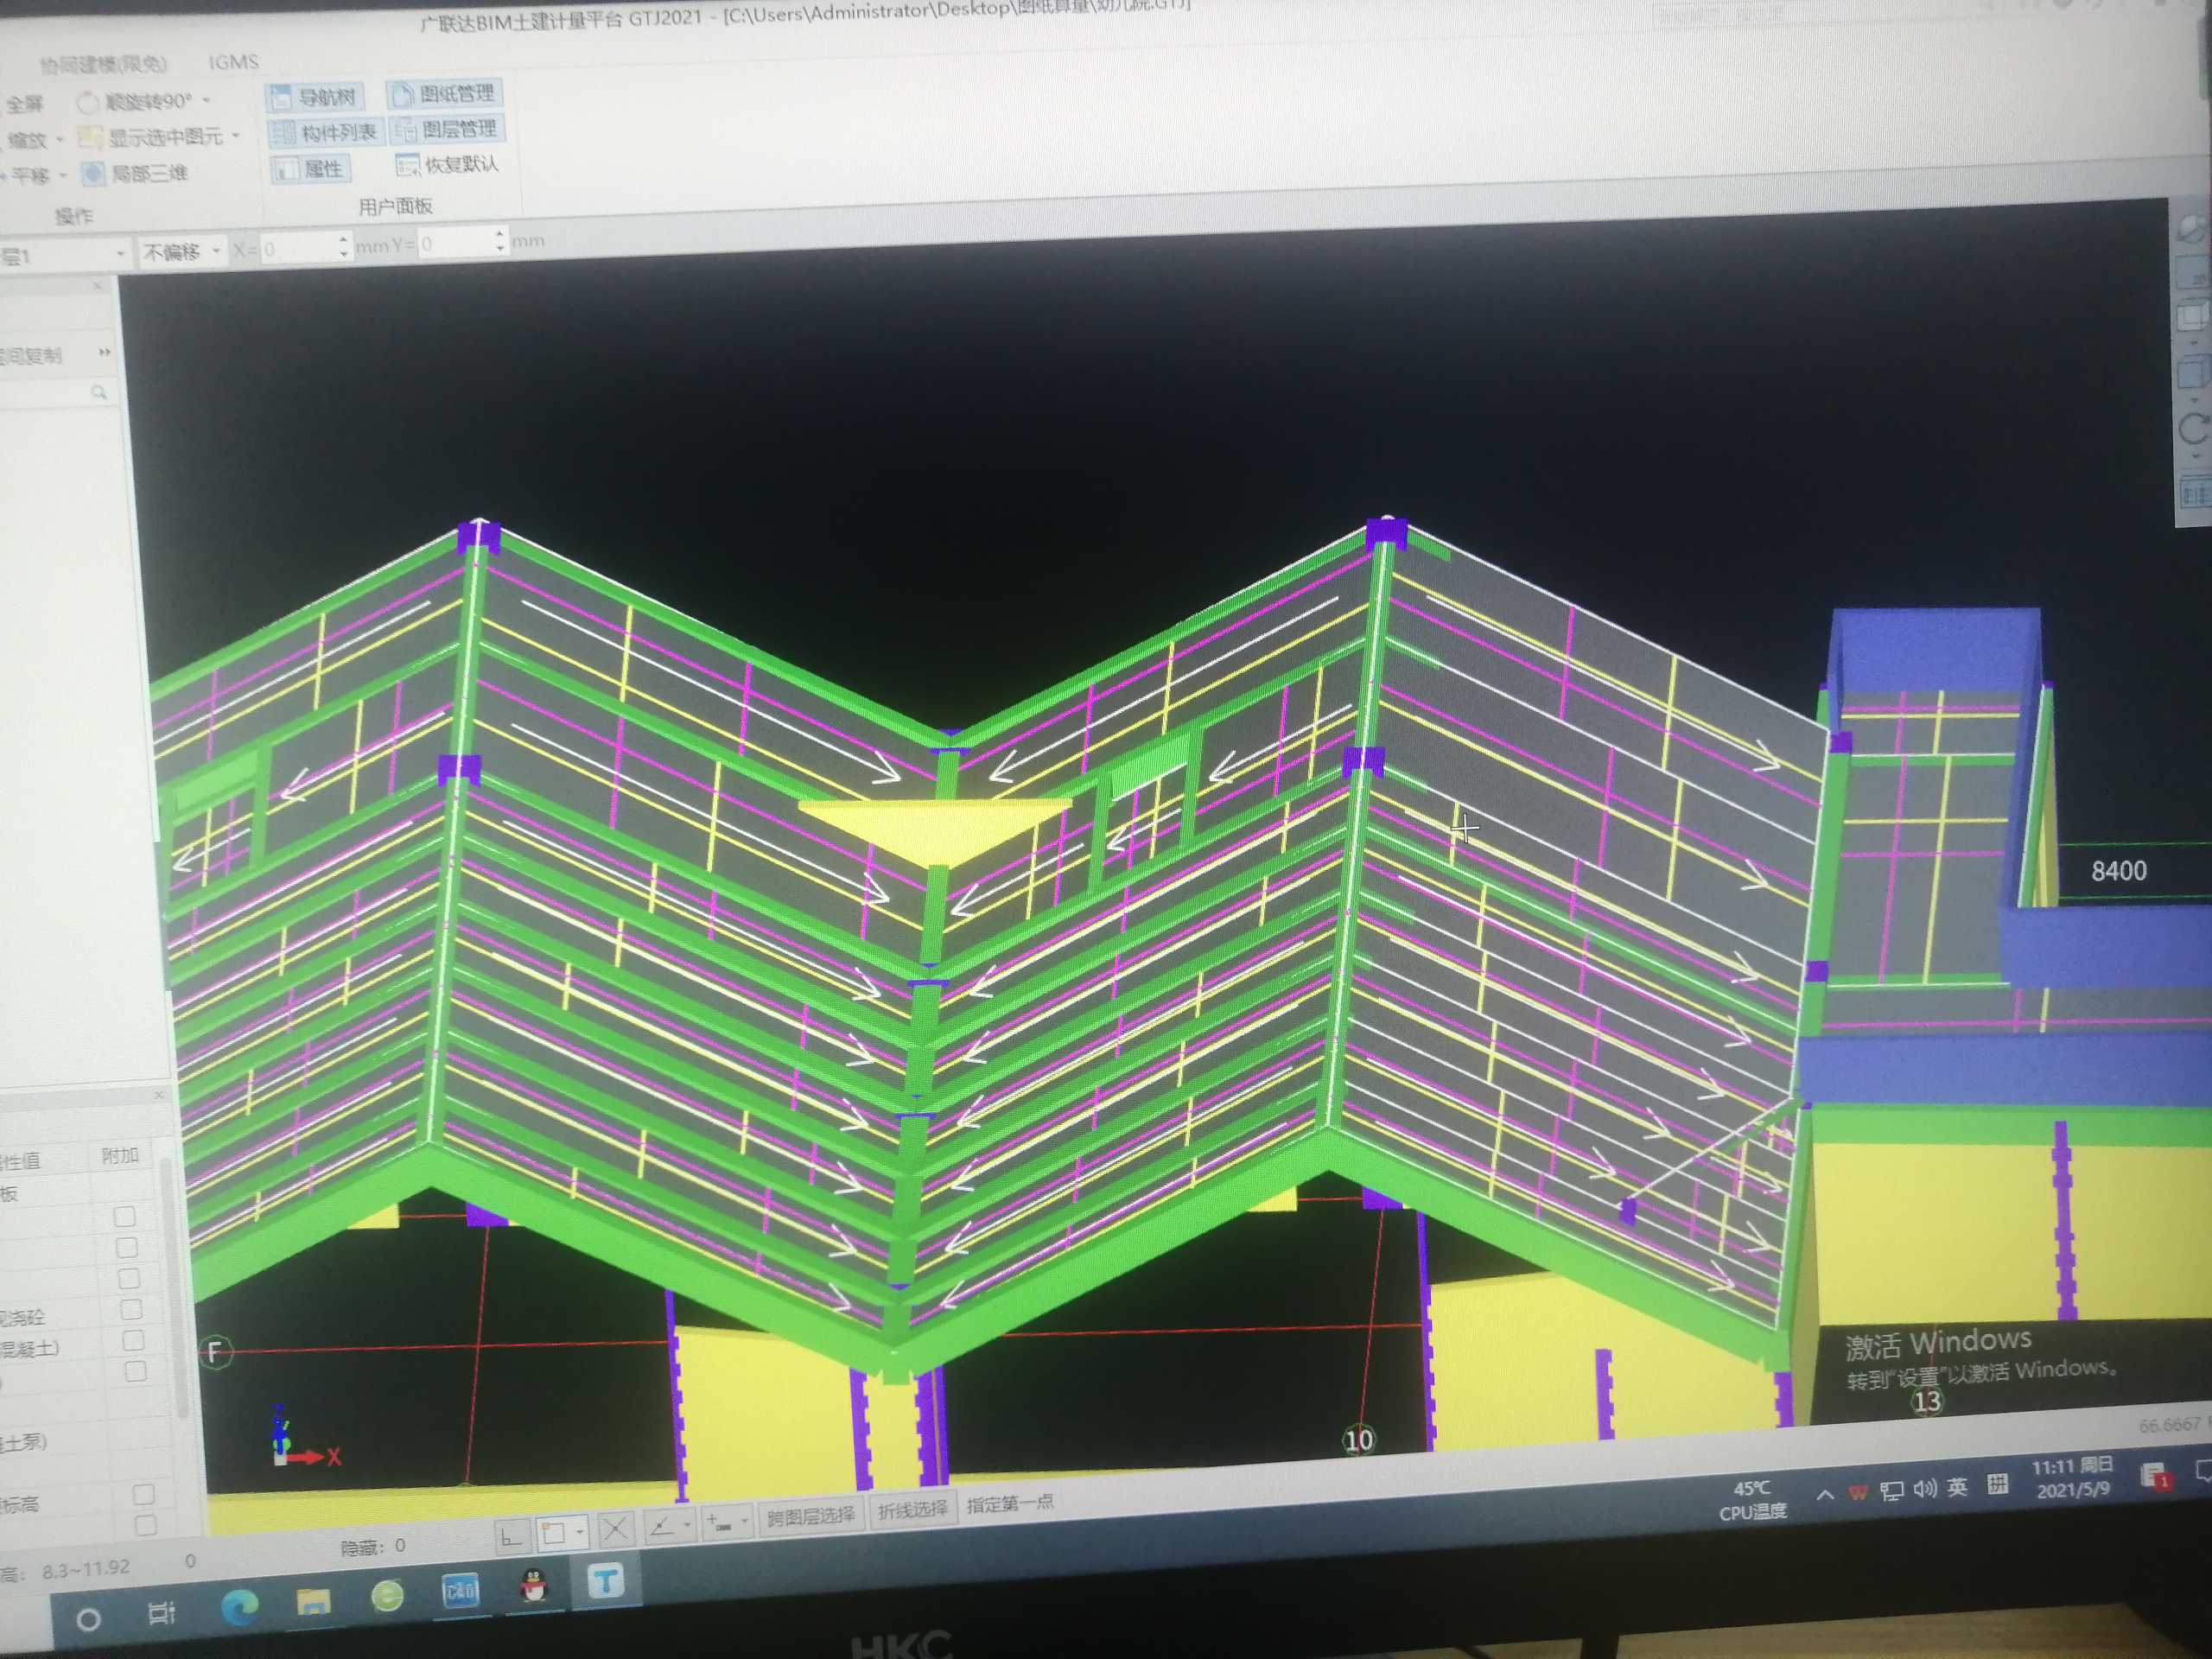Click the first view-cube icon on right toolbar

[2192, 228]
